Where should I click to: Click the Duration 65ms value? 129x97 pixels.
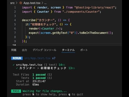click(x=36, y=85)
